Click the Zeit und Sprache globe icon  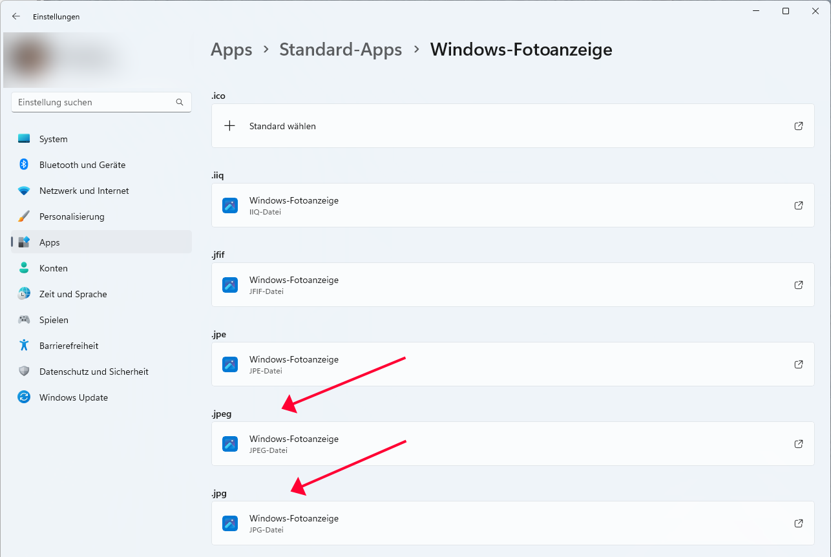[x=24, y=294]
